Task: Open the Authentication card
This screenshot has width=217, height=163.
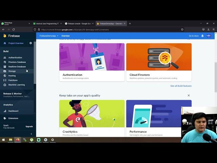Action: coord(92,62)
